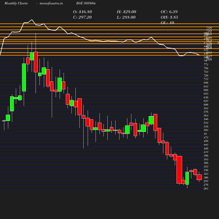The image size is (219, 219).
Task: Click the 741 price axis label
Action: 206,72
